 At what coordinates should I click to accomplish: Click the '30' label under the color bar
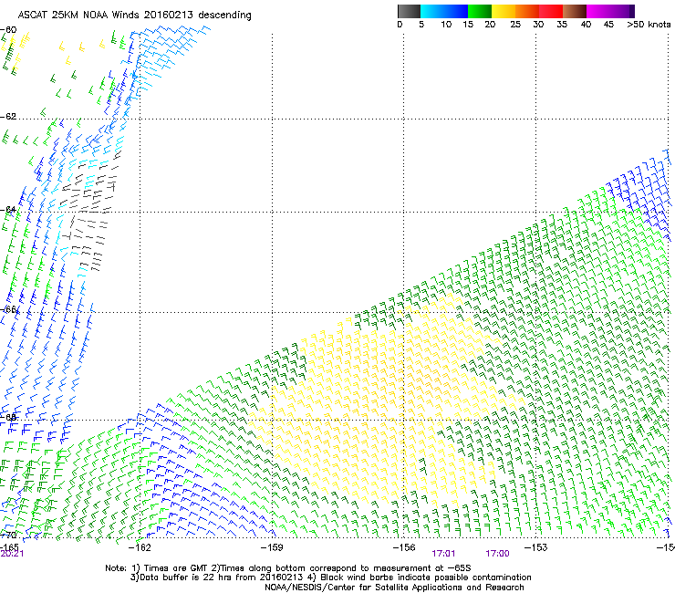point(538,25)
